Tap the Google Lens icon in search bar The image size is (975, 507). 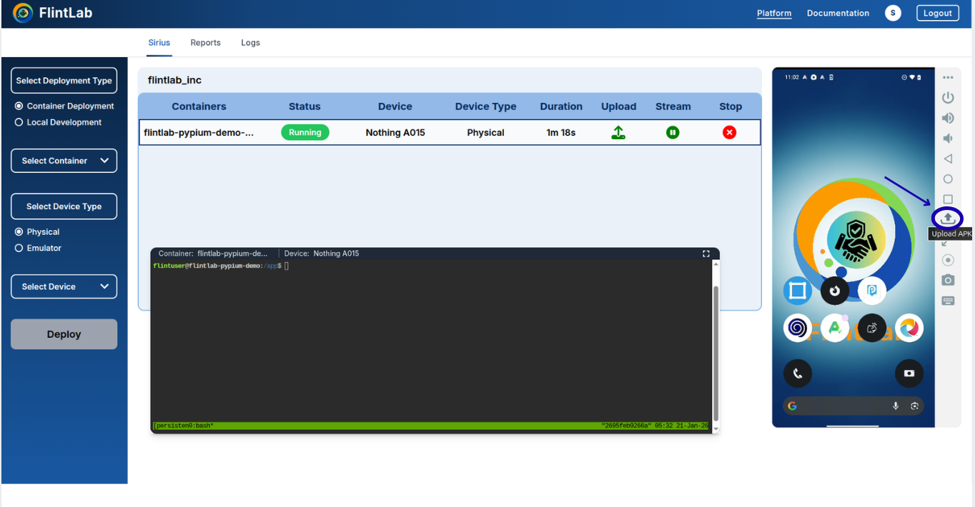[x=914, y=406]
